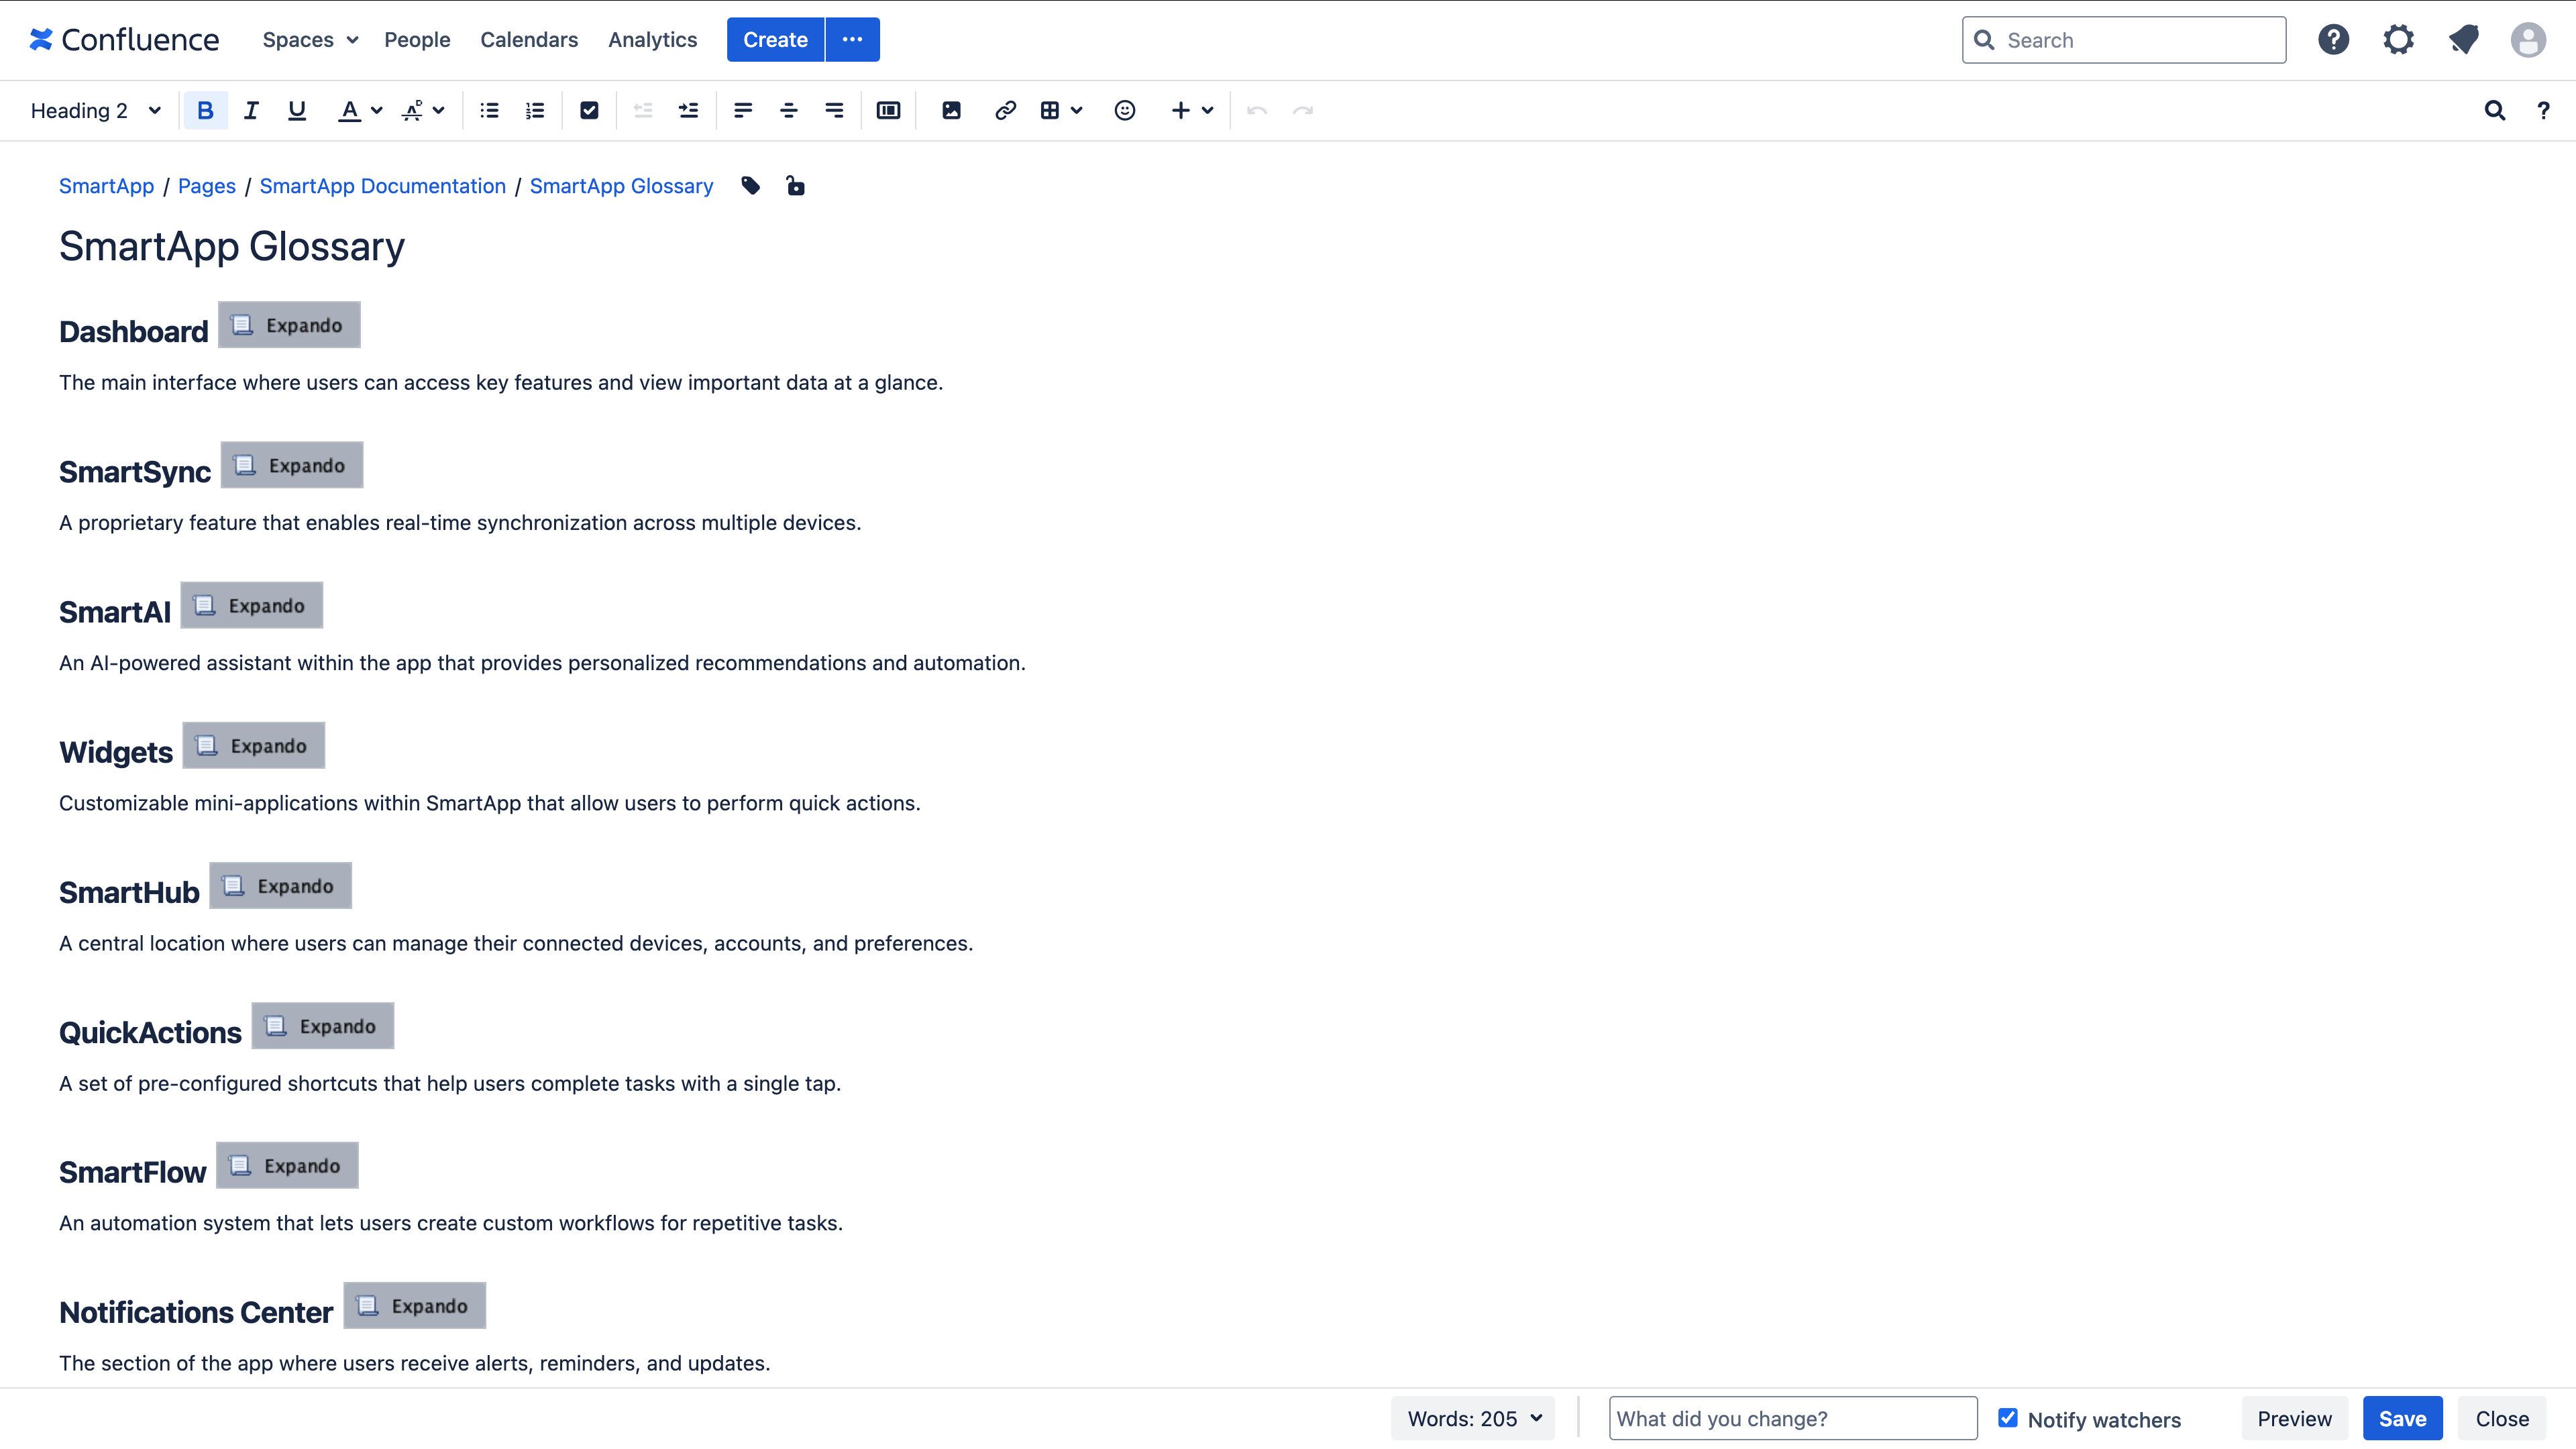This screenshot has height=1449, width=2576.
Task: Insert a task list
Action: click(589, 110)
